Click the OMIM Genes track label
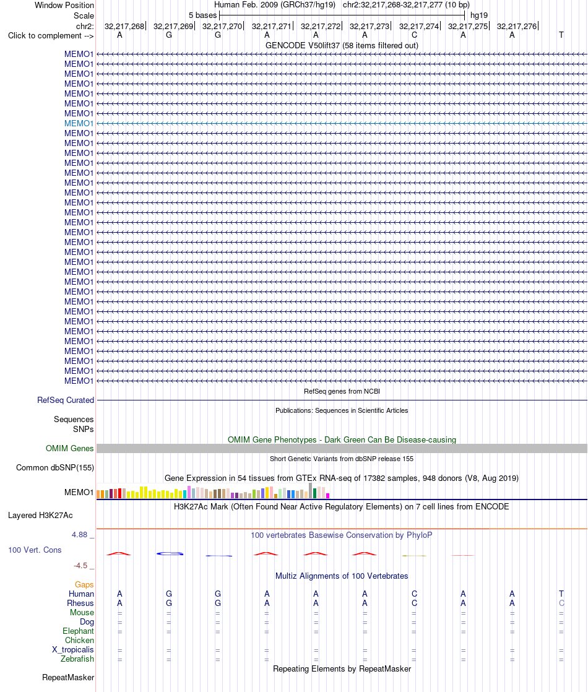 click(70, 448)
